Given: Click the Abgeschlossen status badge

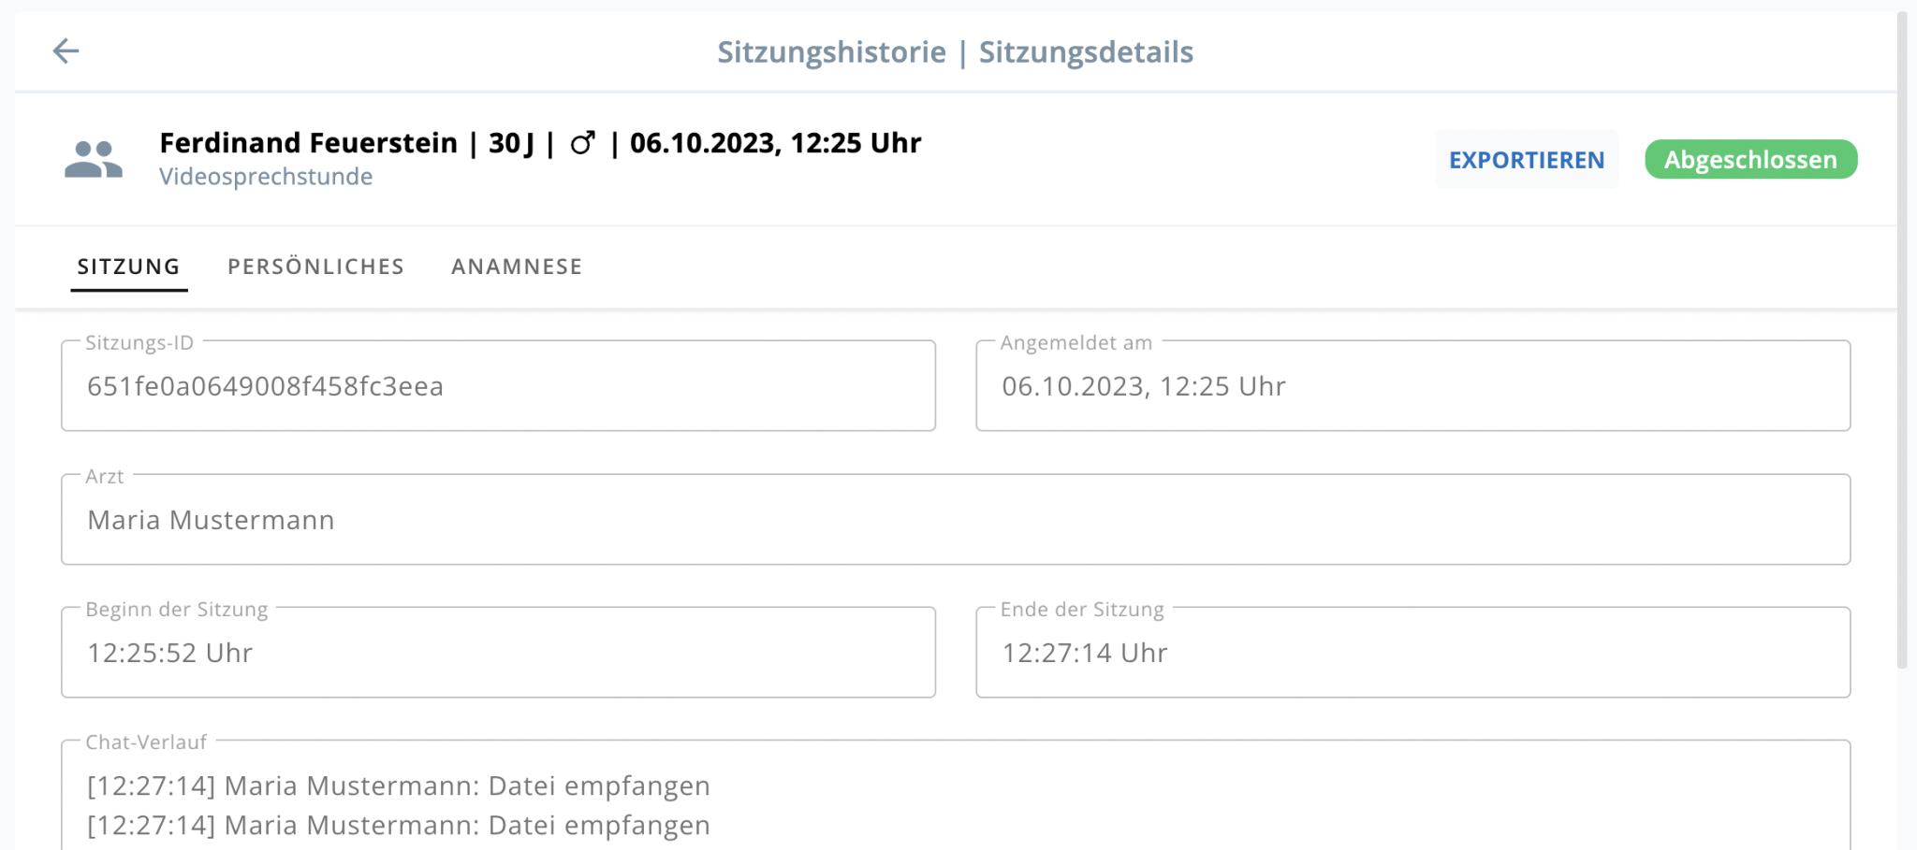Looking at the screenshot, I should click(x=1749, y=159).
